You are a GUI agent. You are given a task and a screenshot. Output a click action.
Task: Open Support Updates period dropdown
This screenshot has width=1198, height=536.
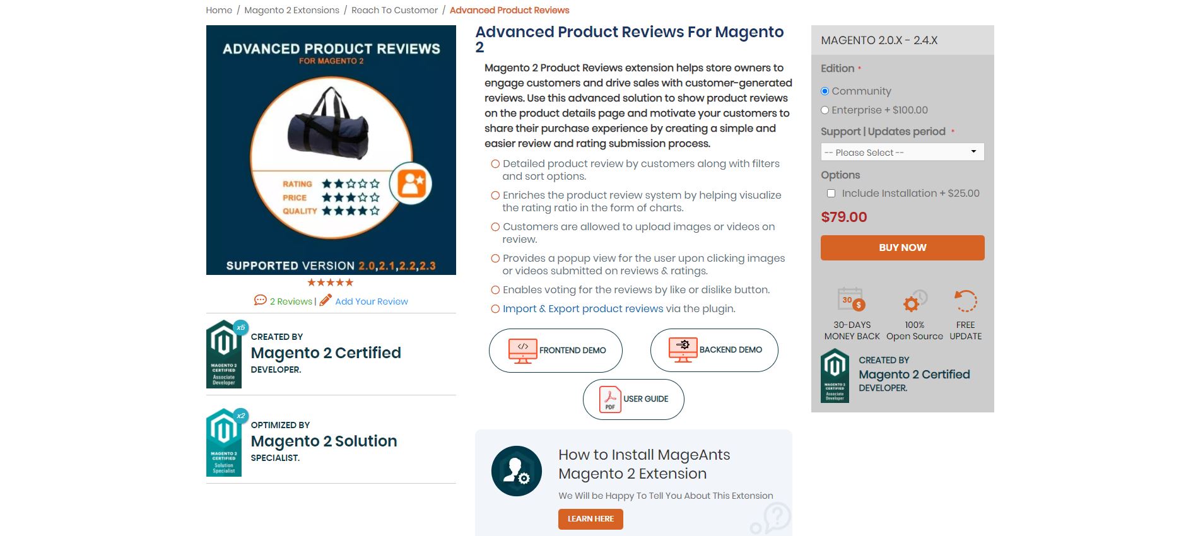tap(902, 152)
